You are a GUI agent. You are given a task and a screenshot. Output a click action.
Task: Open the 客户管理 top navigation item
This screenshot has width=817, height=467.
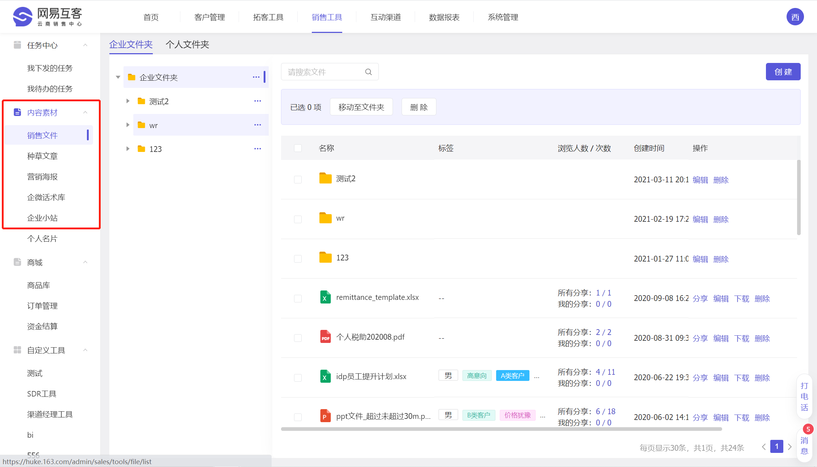tap(209, 17)
